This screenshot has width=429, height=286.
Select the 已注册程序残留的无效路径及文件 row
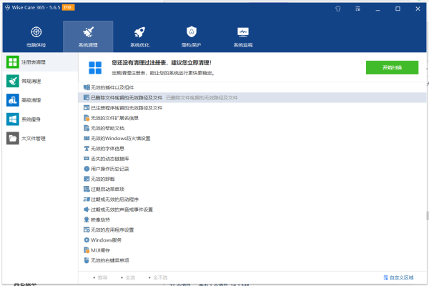point(252,108)
